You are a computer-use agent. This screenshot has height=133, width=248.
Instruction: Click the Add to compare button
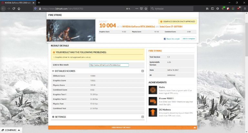click(x=189, y=39)
